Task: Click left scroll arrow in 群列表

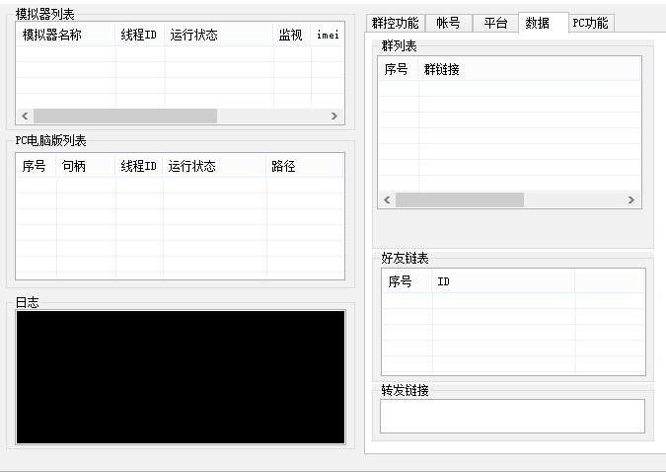Action: click(x=387, y=199)
